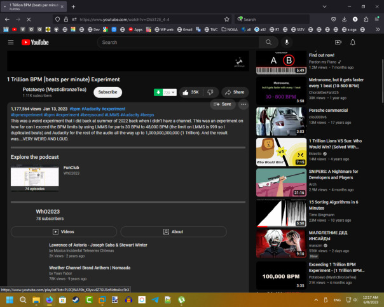Viewport: 384px width, 307px height.
Task: Click the YouTube logo to go home
Action: pyautogui.click(x=34, y=43)
